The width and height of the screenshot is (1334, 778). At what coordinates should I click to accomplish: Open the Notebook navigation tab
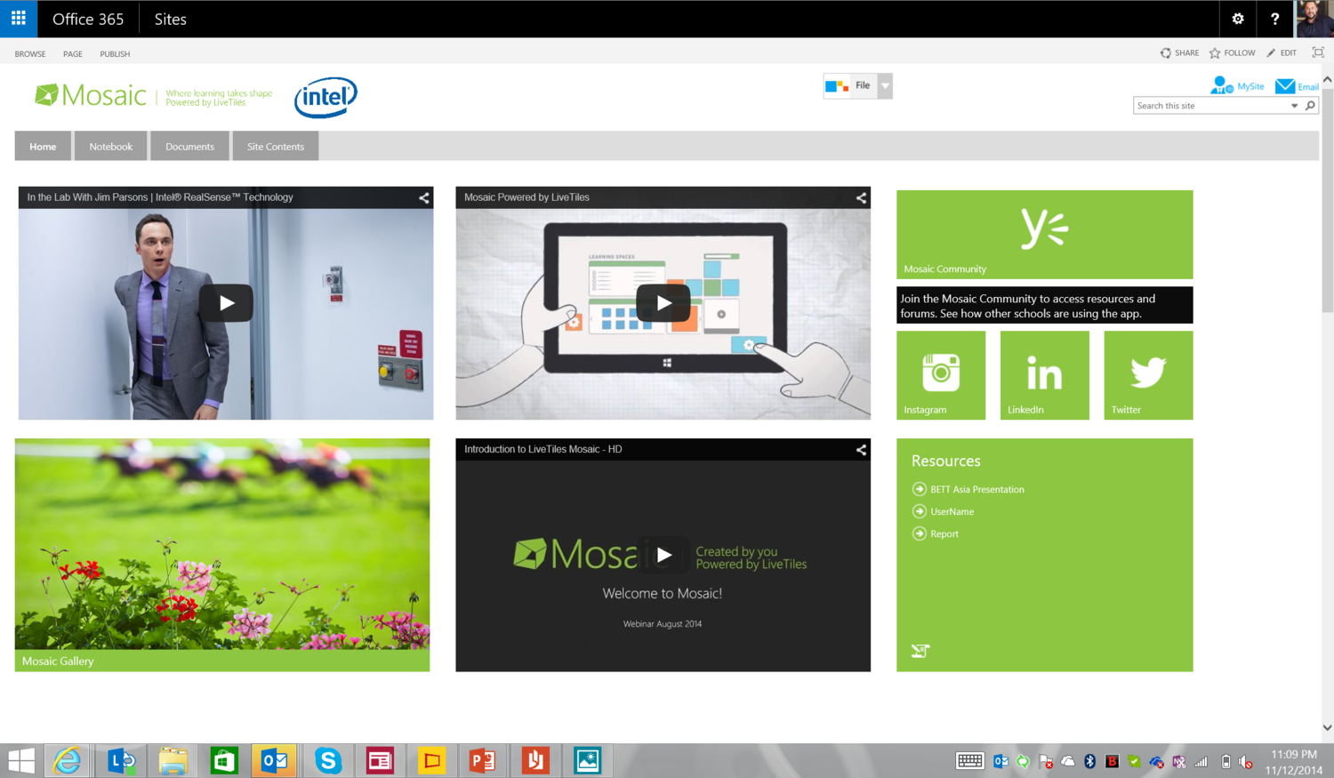coord(111,146)
